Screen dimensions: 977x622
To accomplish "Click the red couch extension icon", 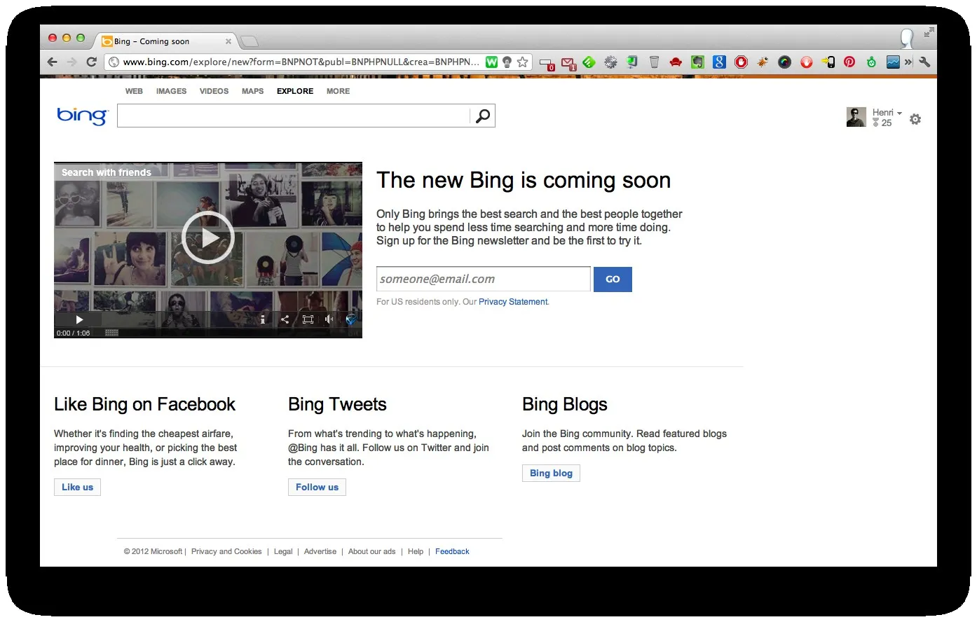I will [x=676, y=62].
